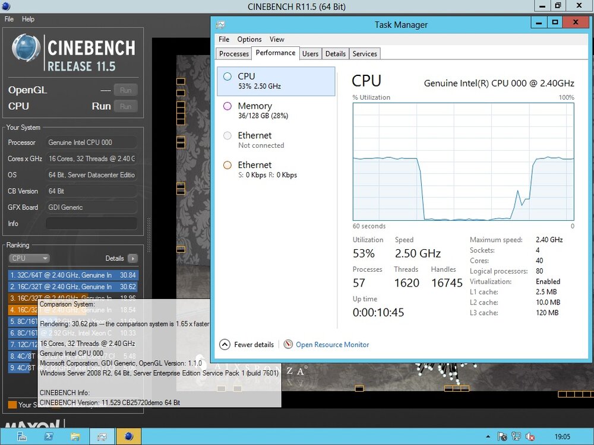
Task: Click the Sockets 4 value
Action: 538,250
